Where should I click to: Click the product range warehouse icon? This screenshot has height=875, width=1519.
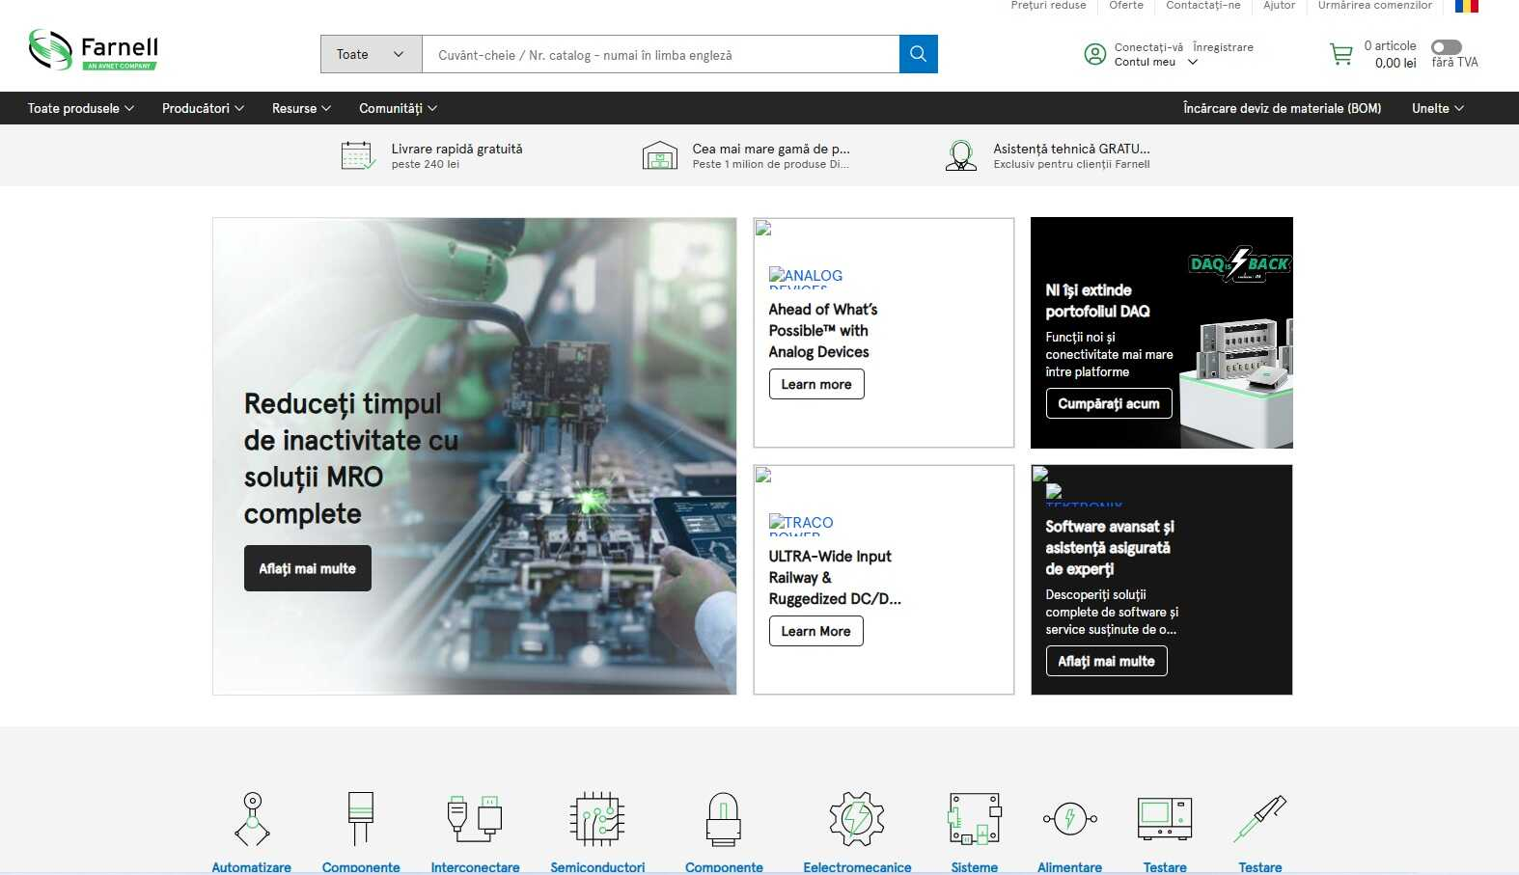pyautogui.click(x=659, y=155)
